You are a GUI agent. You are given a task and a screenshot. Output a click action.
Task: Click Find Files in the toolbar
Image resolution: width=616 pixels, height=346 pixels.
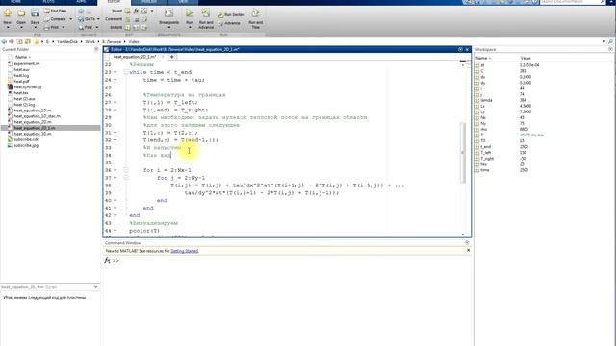tap(55, 11)
